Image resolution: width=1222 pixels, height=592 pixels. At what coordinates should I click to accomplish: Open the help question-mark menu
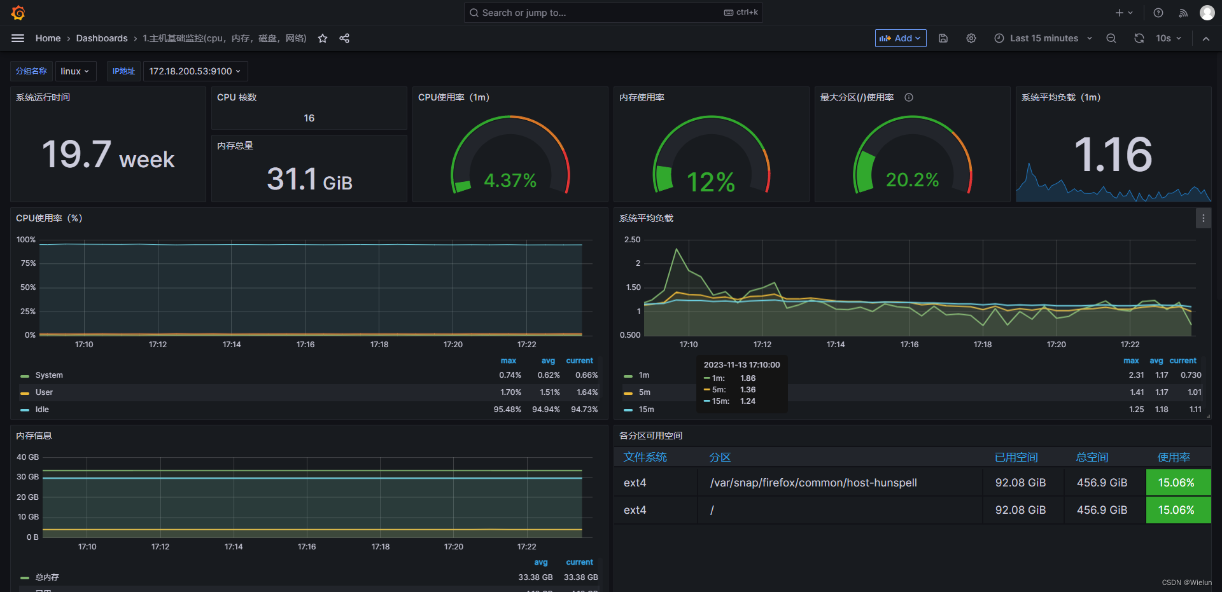[x=1158, y=13]
